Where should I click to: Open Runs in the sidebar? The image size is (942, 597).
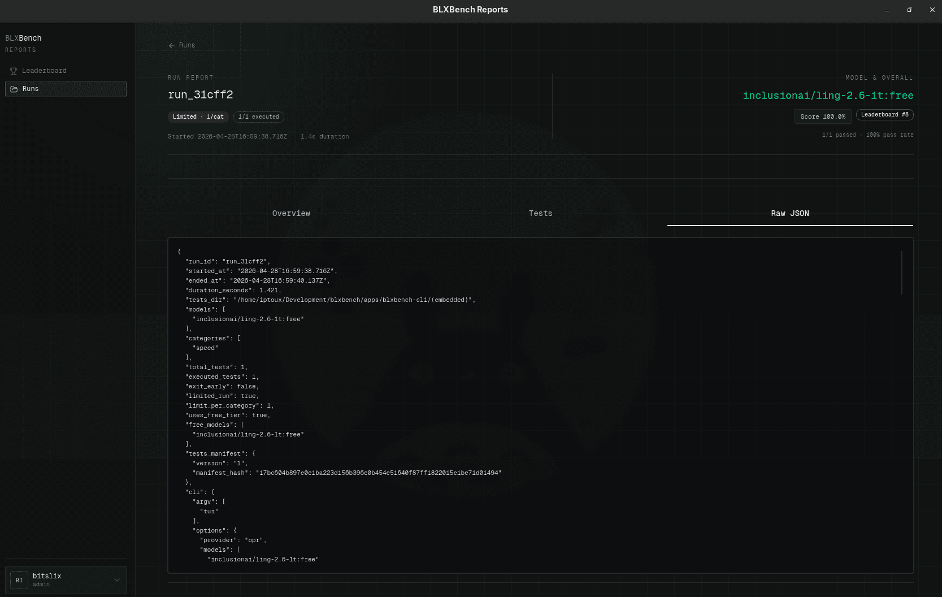66,89
